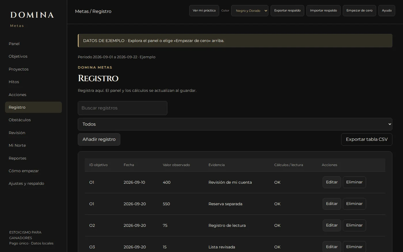The image size is (403, 252).
Task: Select the Registro sidebar item
Action: click(x=33, y=107)
